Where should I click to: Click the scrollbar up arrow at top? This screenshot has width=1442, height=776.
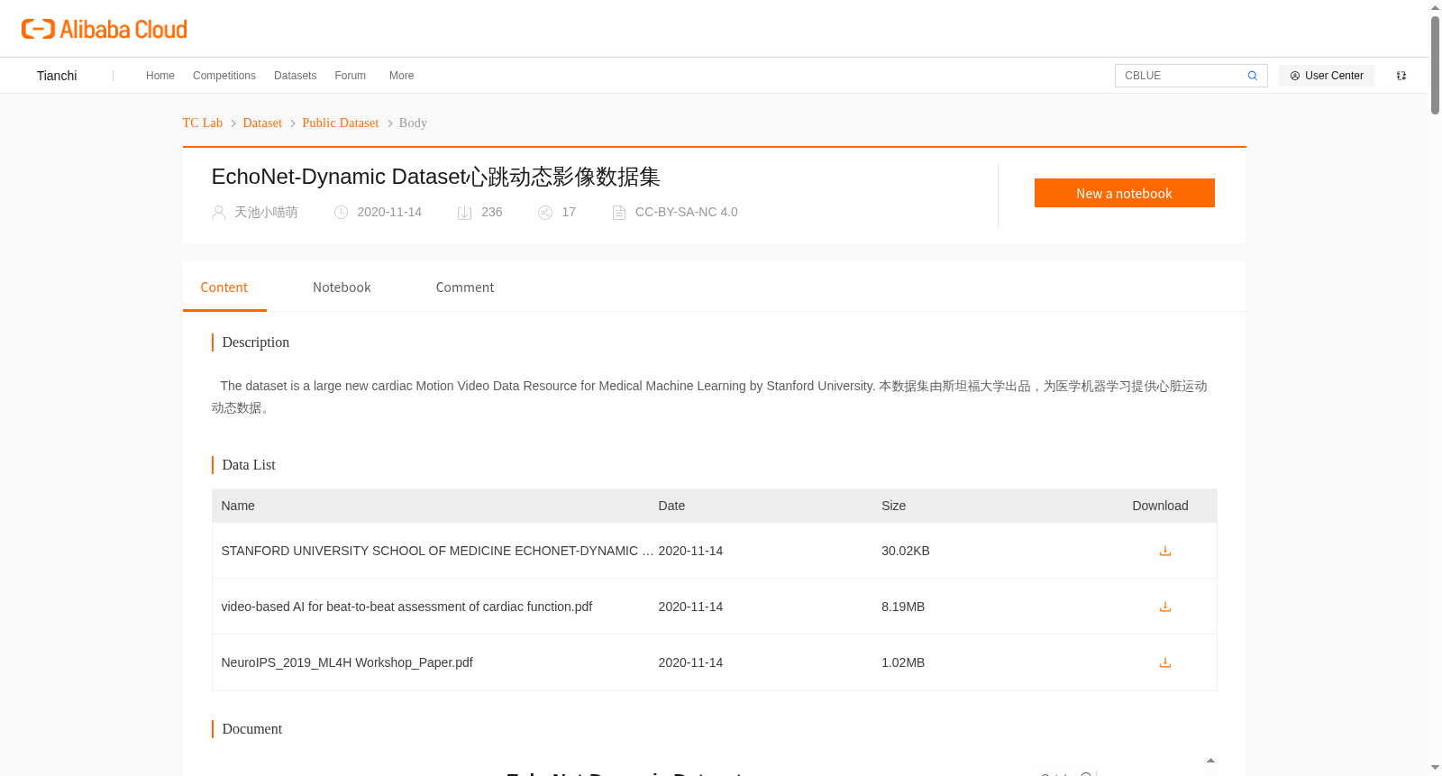tap(1435, 7)
